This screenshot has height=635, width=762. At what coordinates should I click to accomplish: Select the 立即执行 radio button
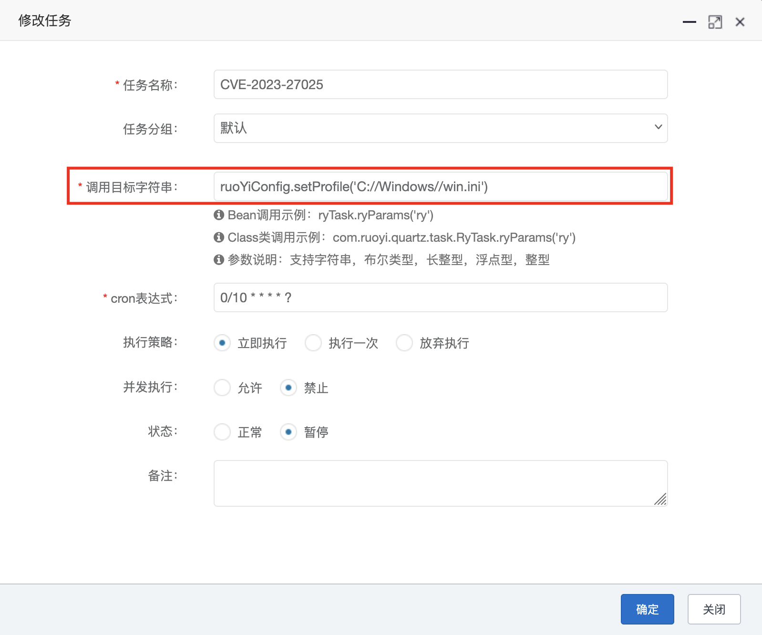(x=222, y=343)
